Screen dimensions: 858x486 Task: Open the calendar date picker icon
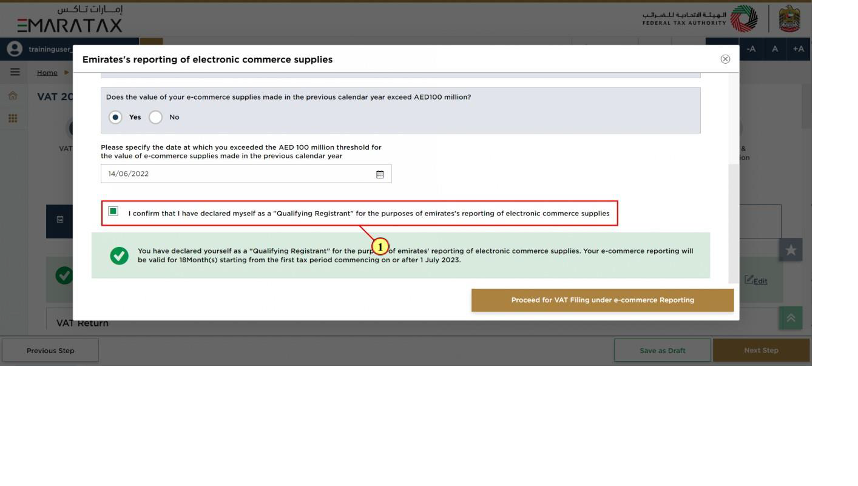tap(380, 174)
